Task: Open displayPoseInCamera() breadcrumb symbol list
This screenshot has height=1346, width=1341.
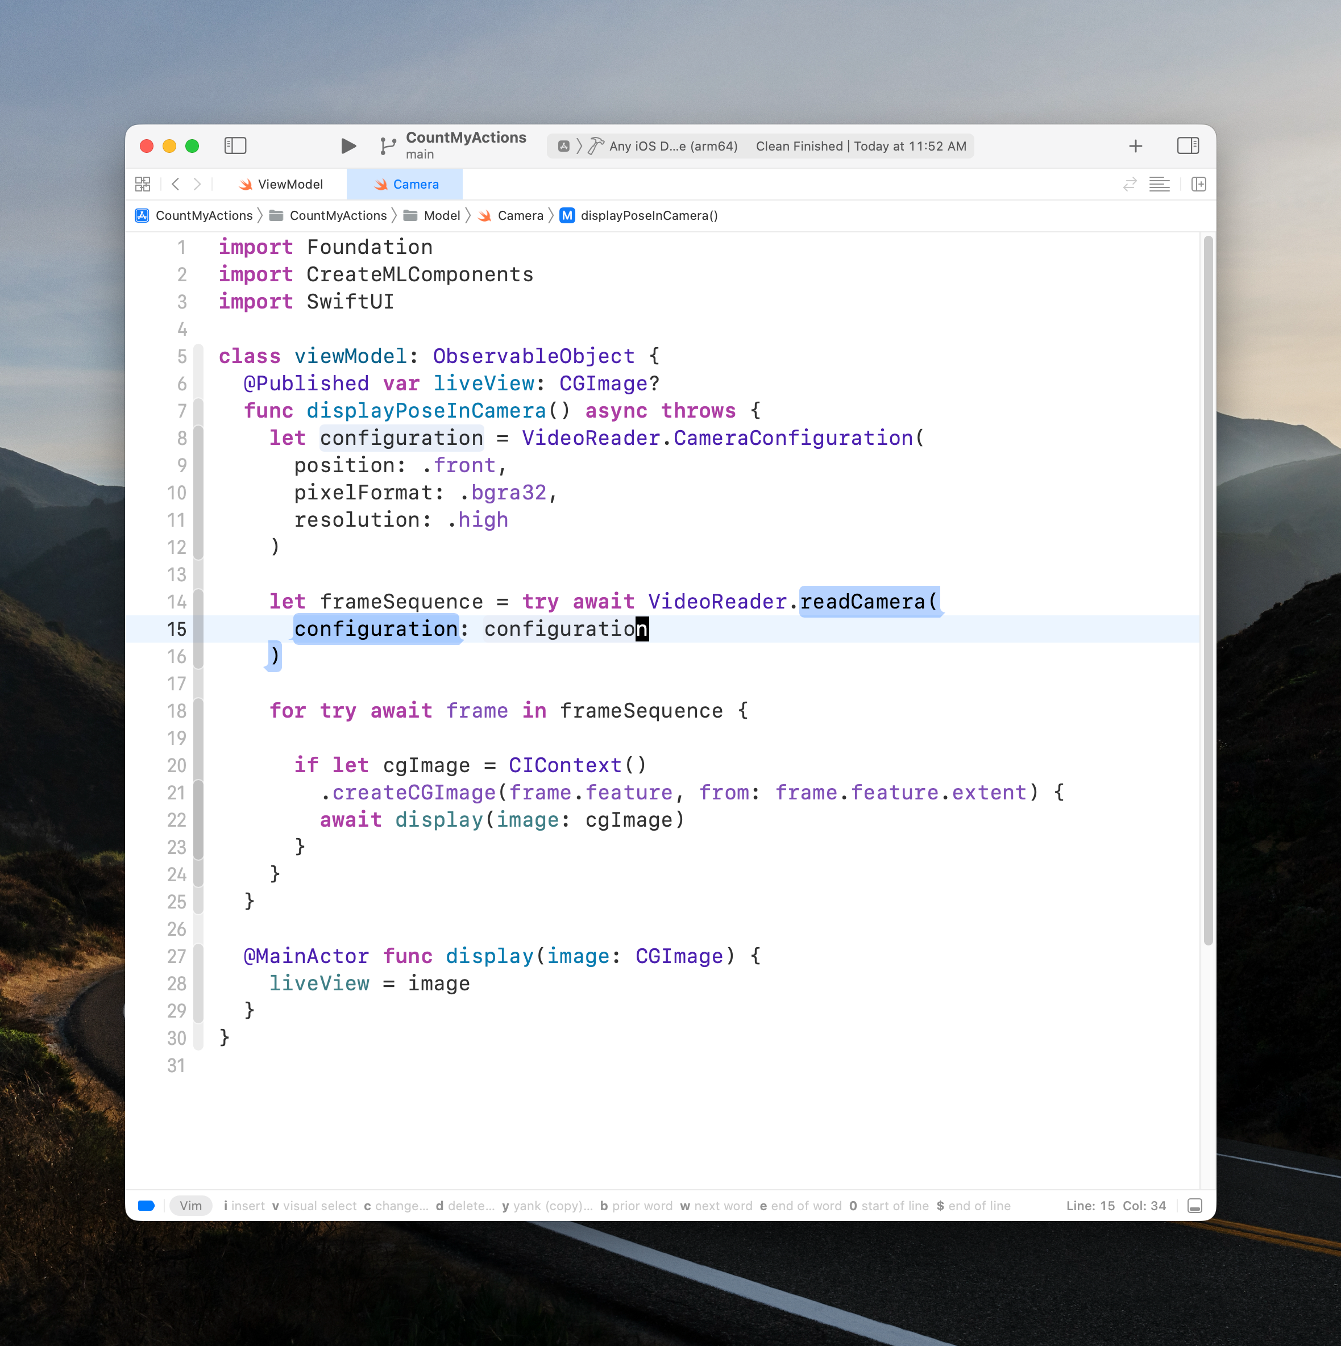Action: pyautogui.click(x=648, y=215)
